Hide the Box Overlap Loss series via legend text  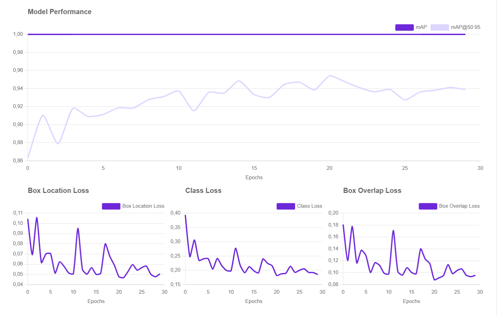tap(459, 206)
